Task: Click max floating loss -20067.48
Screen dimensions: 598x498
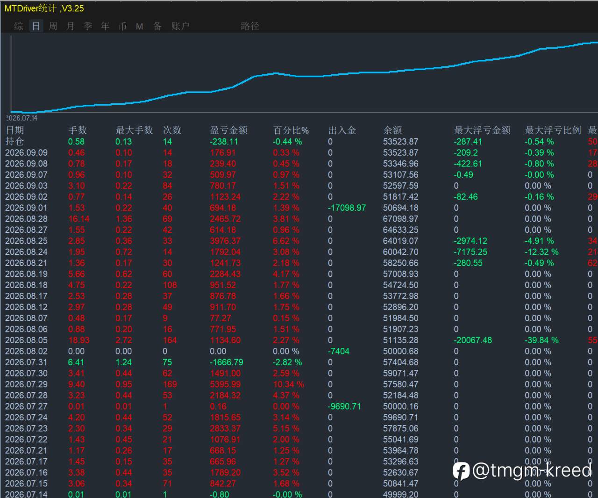Action: pos(473,340)
